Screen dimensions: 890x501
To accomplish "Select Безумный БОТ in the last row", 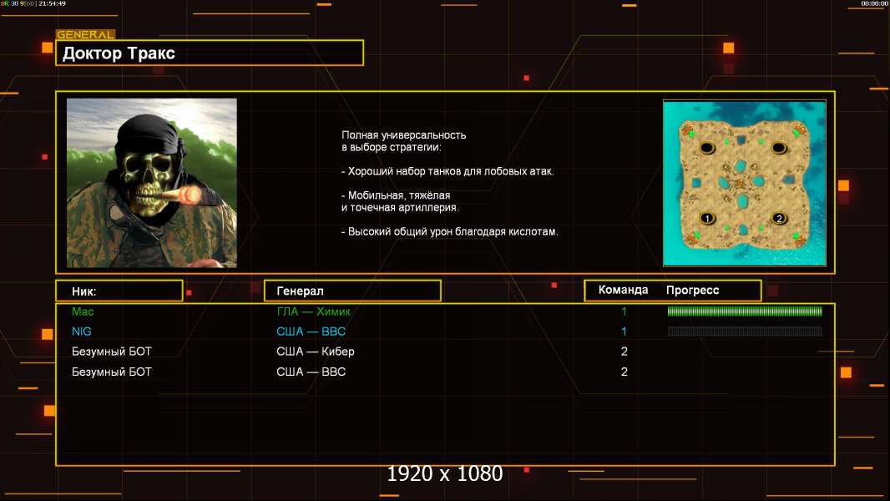I will tap(111, 372).
